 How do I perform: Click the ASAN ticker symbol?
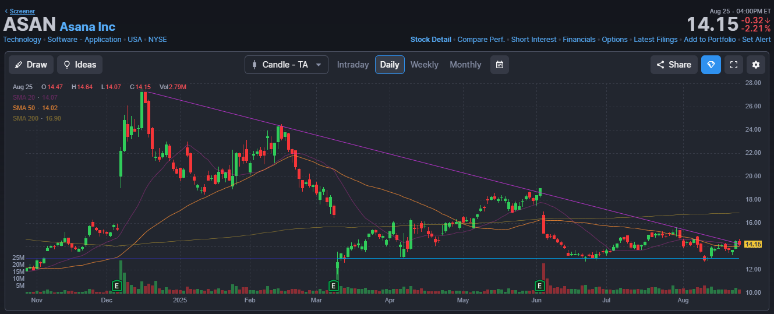(30, 24)
